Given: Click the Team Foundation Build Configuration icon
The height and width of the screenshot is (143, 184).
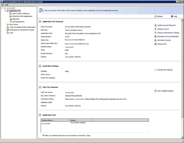Looking at the screenshot, I should [x=8, y=27].
